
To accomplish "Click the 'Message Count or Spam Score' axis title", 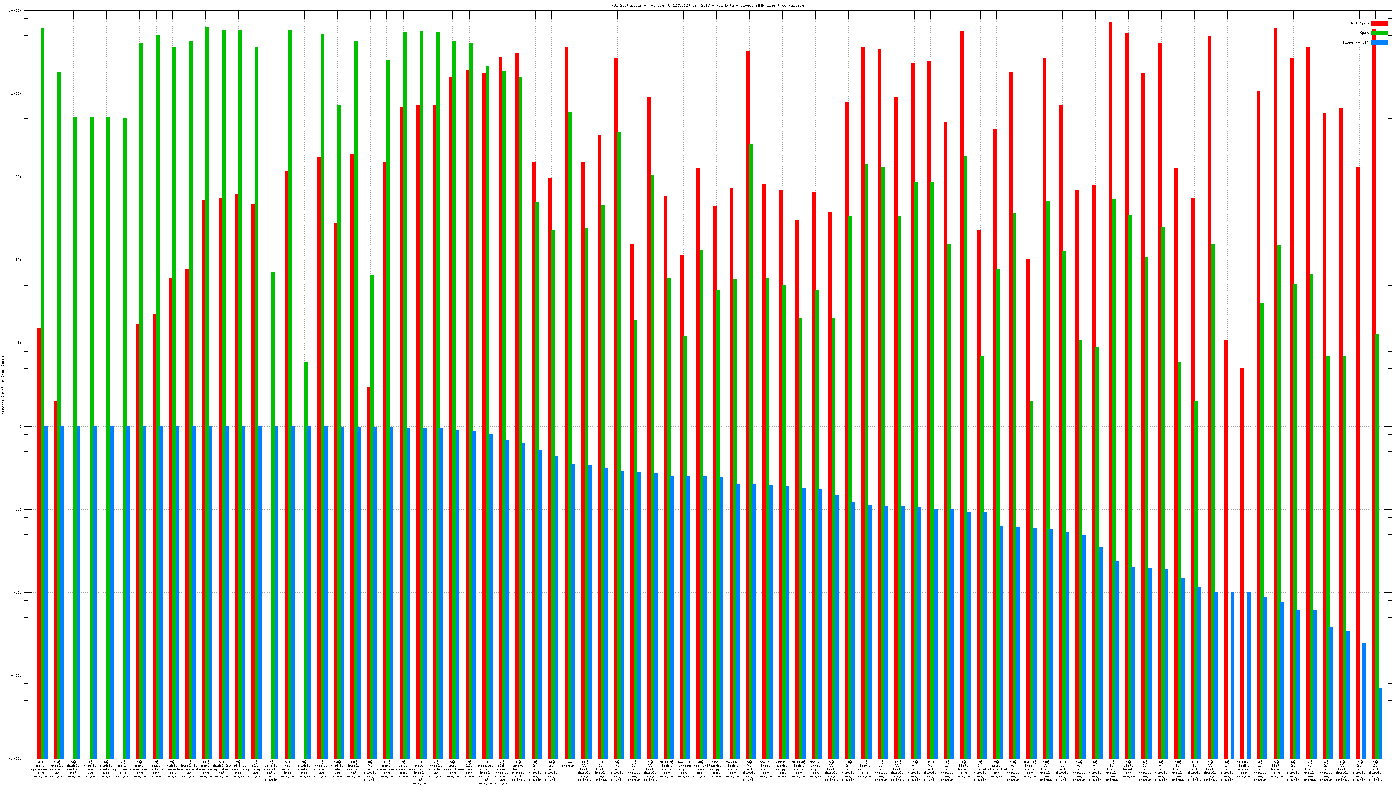I will pyautogui.click(x=3, y=385).
